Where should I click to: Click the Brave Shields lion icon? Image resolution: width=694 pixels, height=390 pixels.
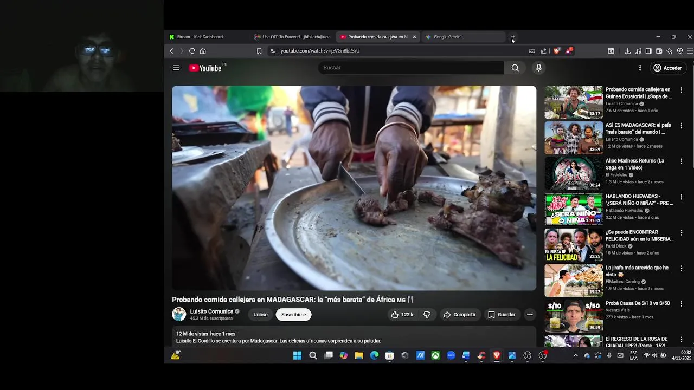pos(557,51)
